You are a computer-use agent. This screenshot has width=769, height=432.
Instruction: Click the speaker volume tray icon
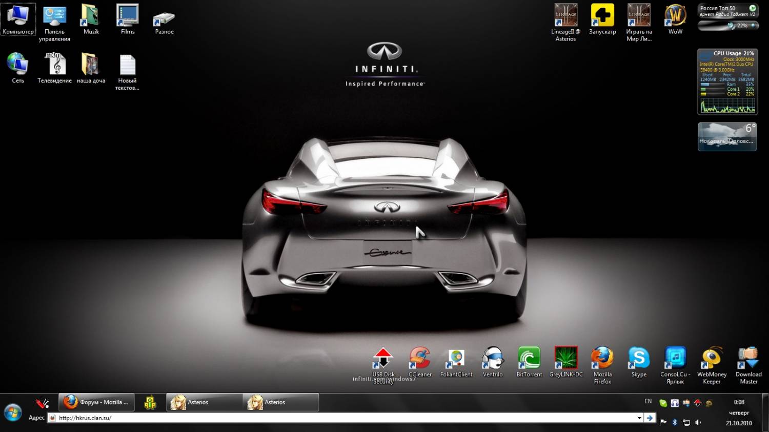click(x=698, y=422)
